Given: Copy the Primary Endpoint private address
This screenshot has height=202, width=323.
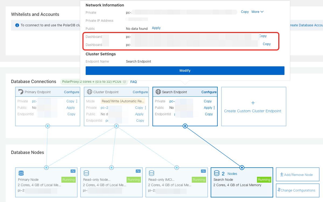Looking at the screenshot, I should point(70,101).
